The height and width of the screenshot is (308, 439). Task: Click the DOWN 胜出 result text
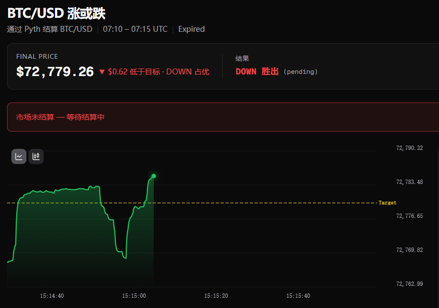click(257, 72)
